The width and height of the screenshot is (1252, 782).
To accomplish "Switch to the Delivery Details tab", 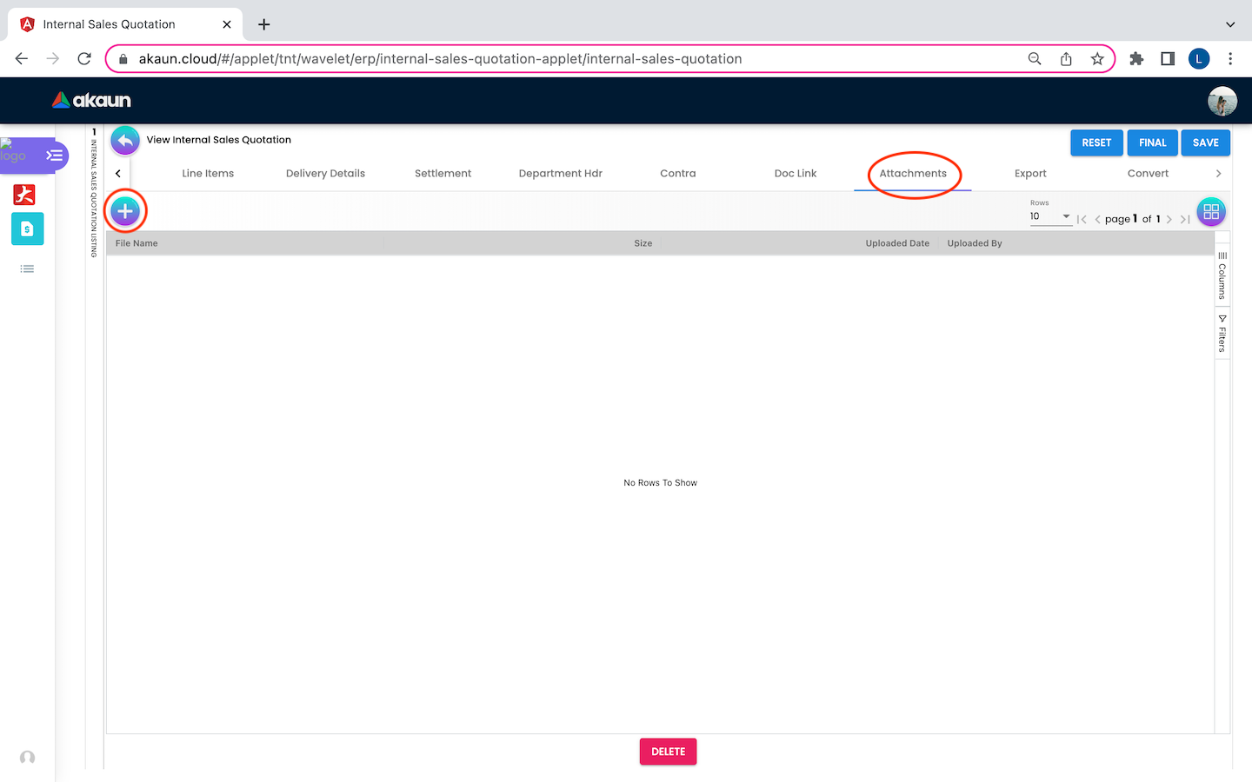I will point(325,174).
